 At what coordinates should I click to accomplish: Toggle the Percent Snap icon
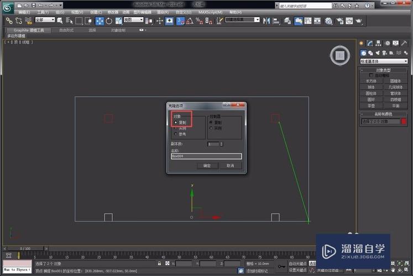(199, 21)
